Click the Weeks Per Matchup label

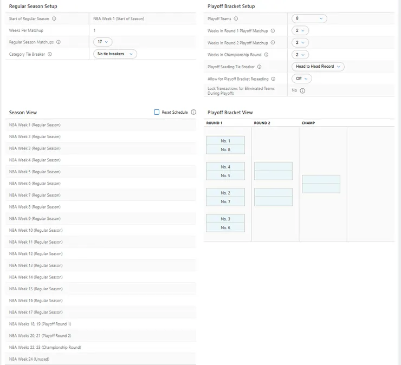coord(26,30)
